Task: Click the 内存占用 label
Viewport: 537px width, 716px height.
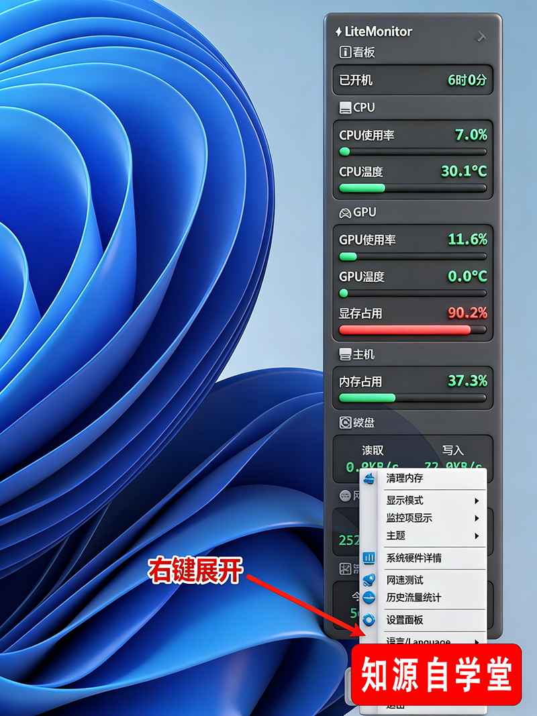Action: point(360,382)
